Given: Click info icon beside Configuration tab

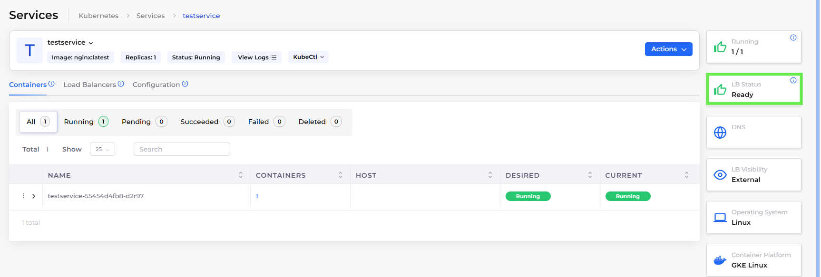Looking at the screenshot, I should pos(185,84).
